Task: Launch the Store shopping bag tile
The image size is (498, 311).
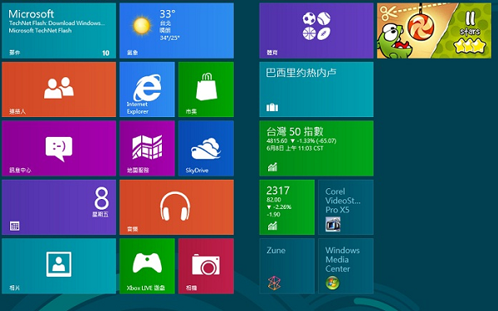Action: (206, 90)
